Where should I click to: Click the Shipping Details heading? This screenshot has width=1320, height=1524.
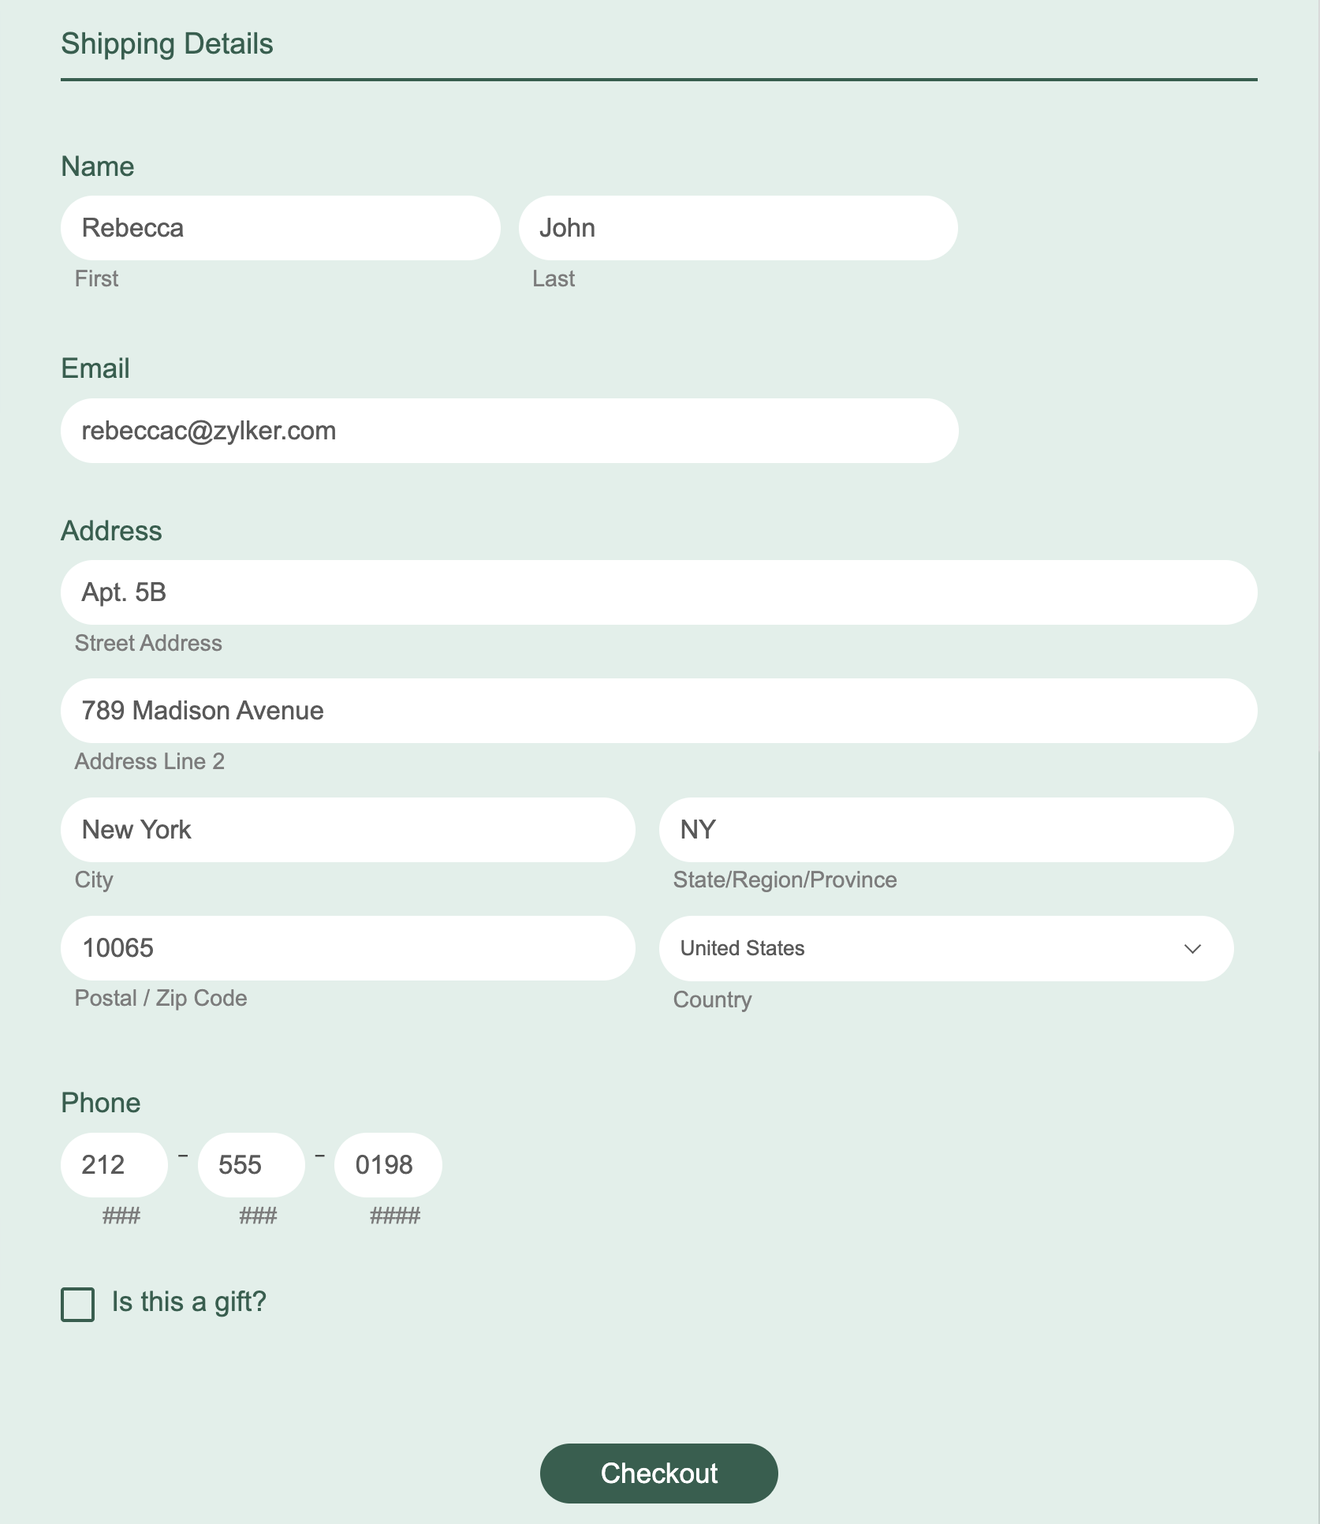167,44
